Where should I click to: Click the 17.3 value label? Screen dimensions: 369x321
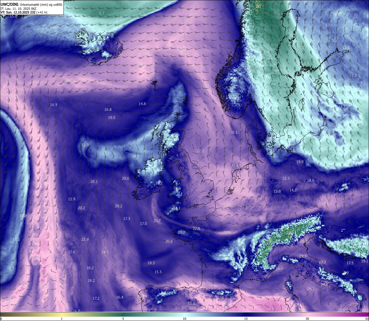(x=127, y=219)
